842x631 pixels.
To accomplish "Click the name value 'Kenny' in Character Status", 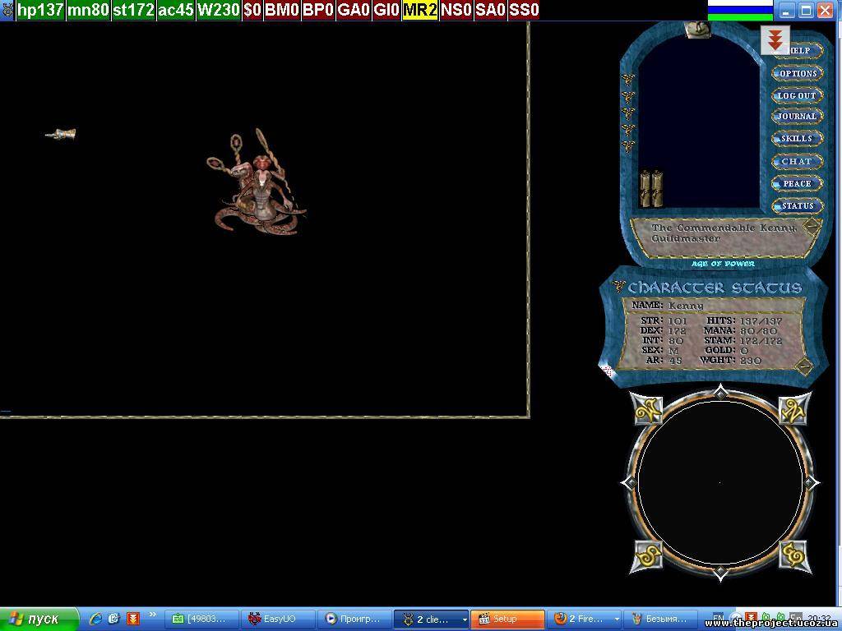I will pyautogui.click(x=686, y=306).
